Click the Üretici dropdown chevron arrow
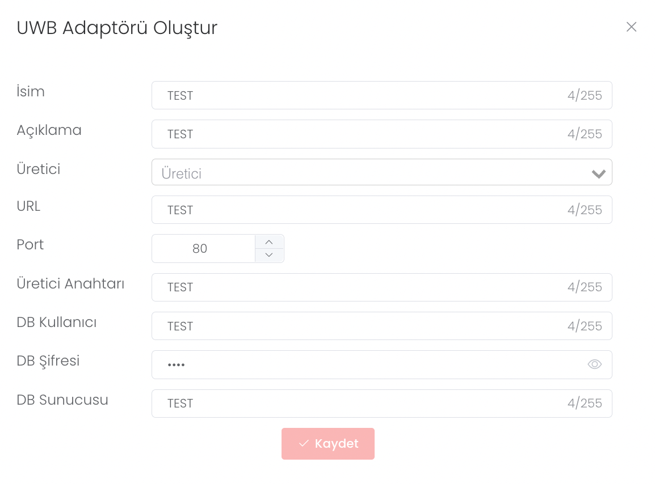The width and height of the screenshot is (655, 484). tap(598, 174)
